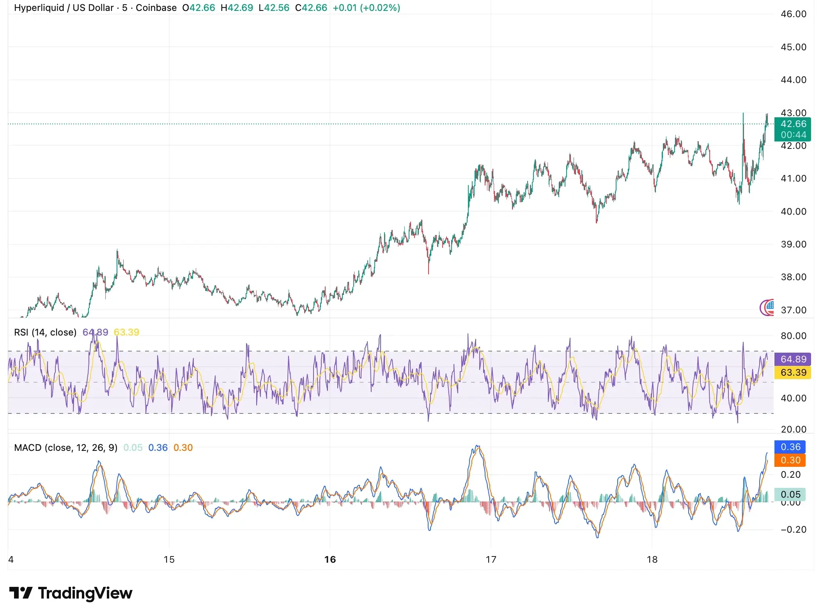Click the purple 64.89 RSI axis label
The width and height of the screenshot is (822, 604).
coord(793,359)
